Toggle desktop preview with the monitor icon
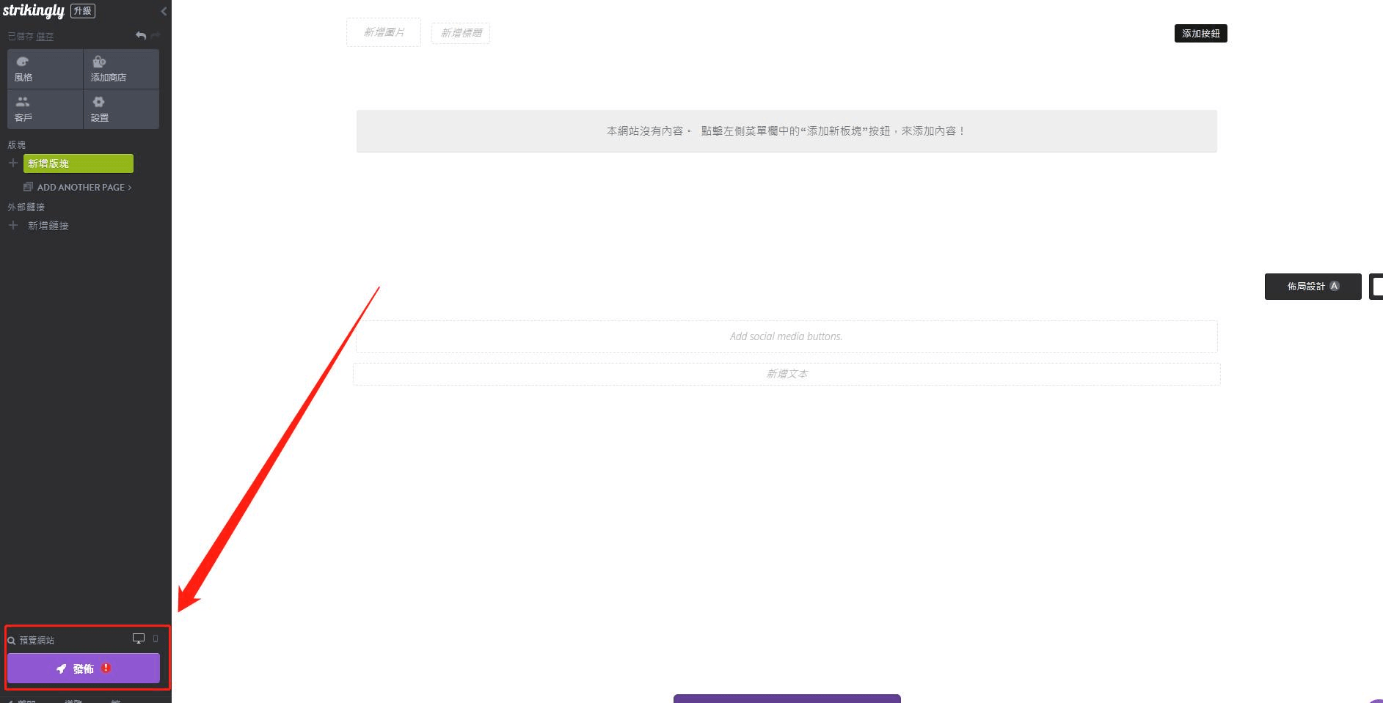The height and width of the screenshot is (703, 1383). tap(139, 638)
